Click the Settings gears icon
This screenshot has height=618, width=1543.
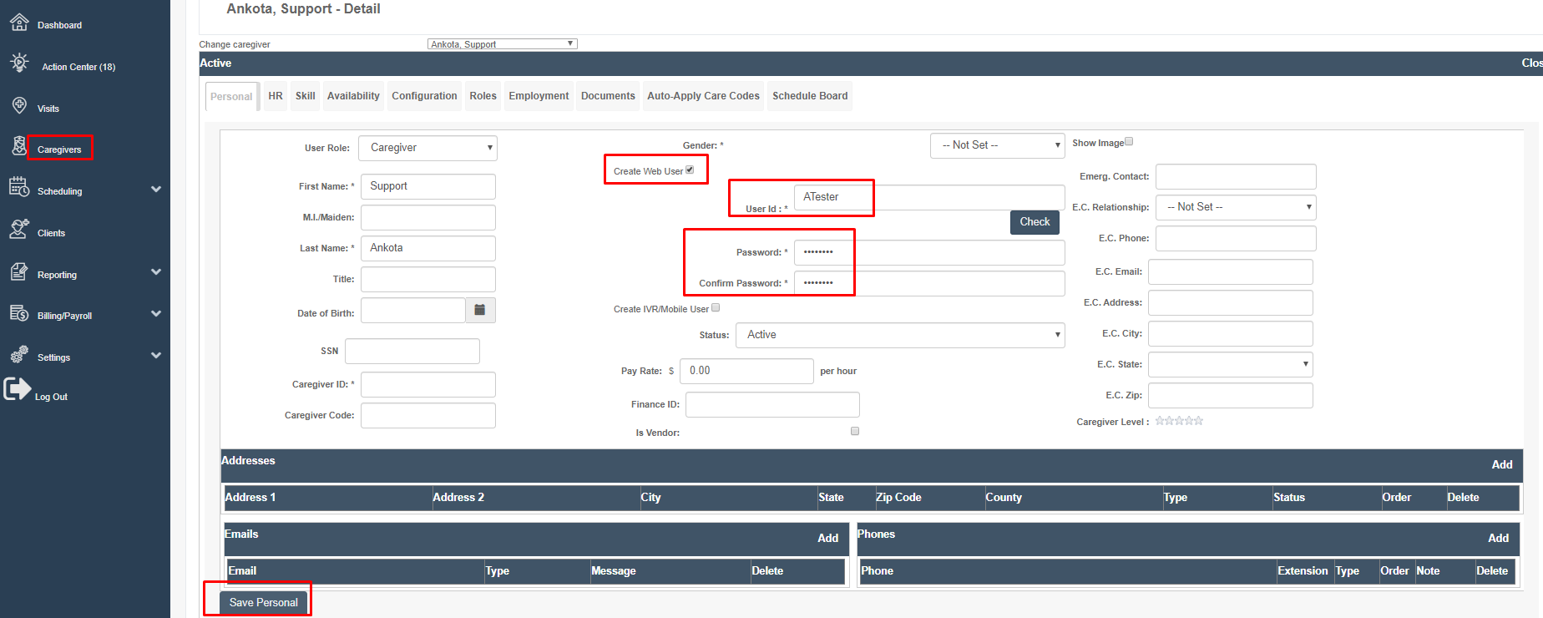point(19,355)
